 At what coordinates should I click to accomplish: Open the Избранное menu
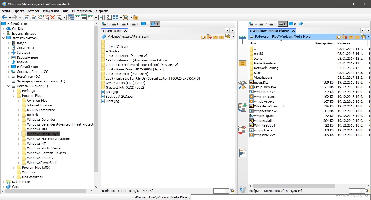[51, 11]
